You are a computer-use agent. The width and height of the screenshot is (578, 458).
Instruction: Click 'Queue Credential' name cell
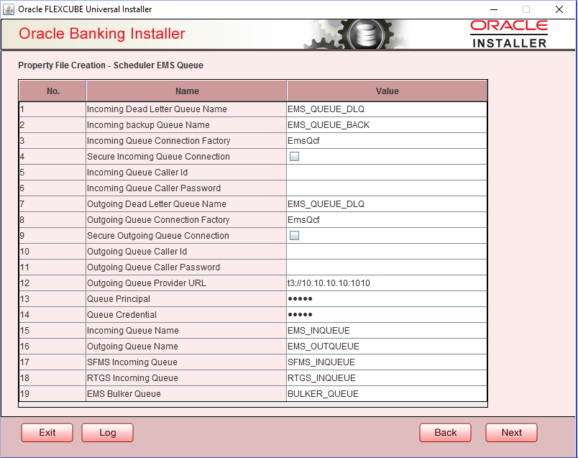186,314
